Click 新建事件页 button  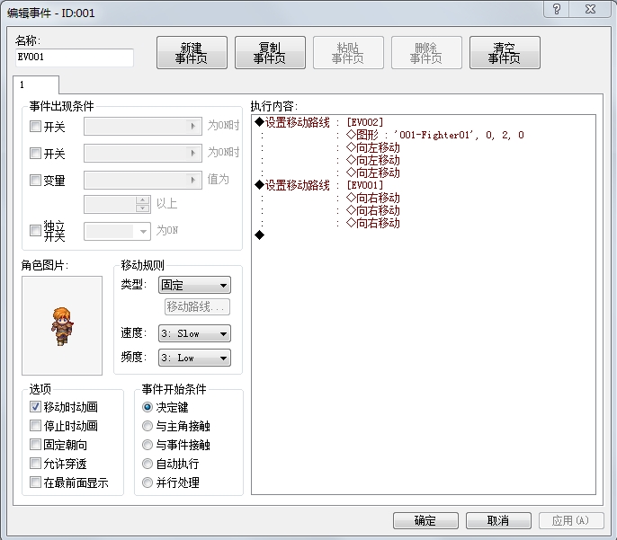[x=192, y=53]
